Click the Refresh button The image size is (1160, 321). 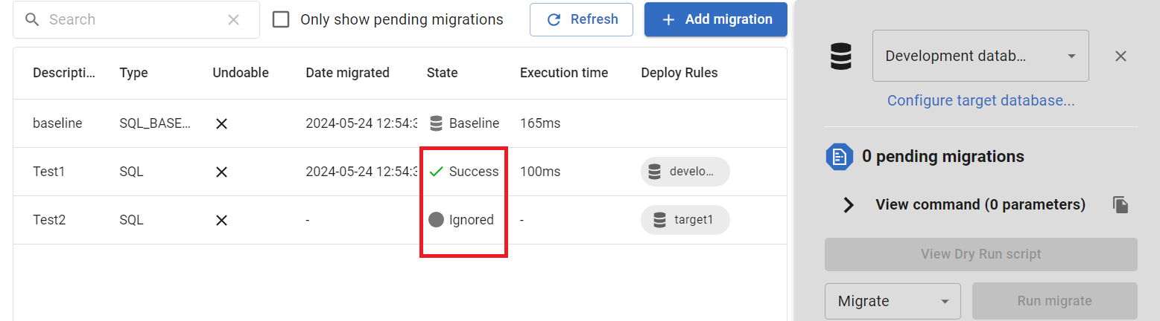[x=581, y=20]
